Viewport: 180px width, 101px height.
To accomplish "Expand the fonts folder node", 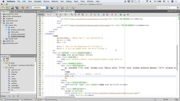I will tap(6, 27).
